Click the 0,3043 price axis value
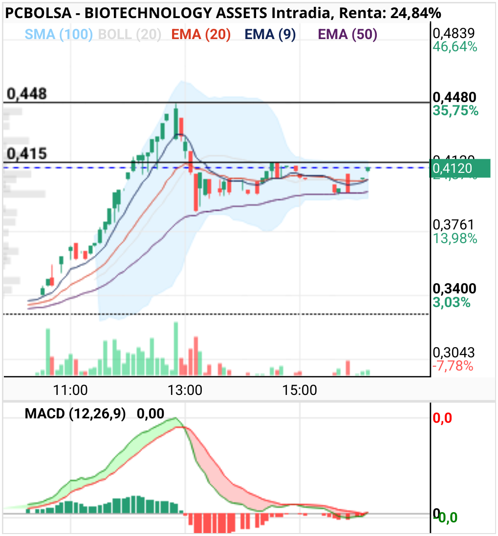498x536 pixels. click(x=454, y=352)
